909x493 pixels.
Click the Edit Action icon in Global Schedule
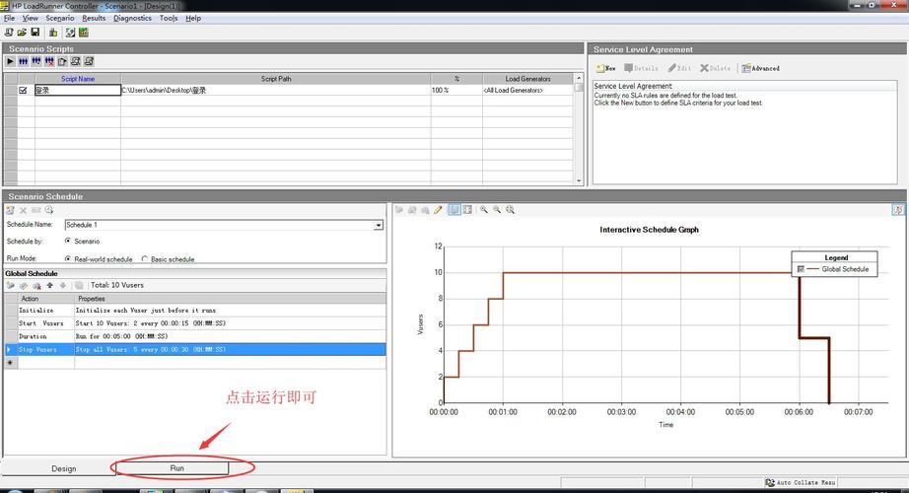click(x=24, y=285)
